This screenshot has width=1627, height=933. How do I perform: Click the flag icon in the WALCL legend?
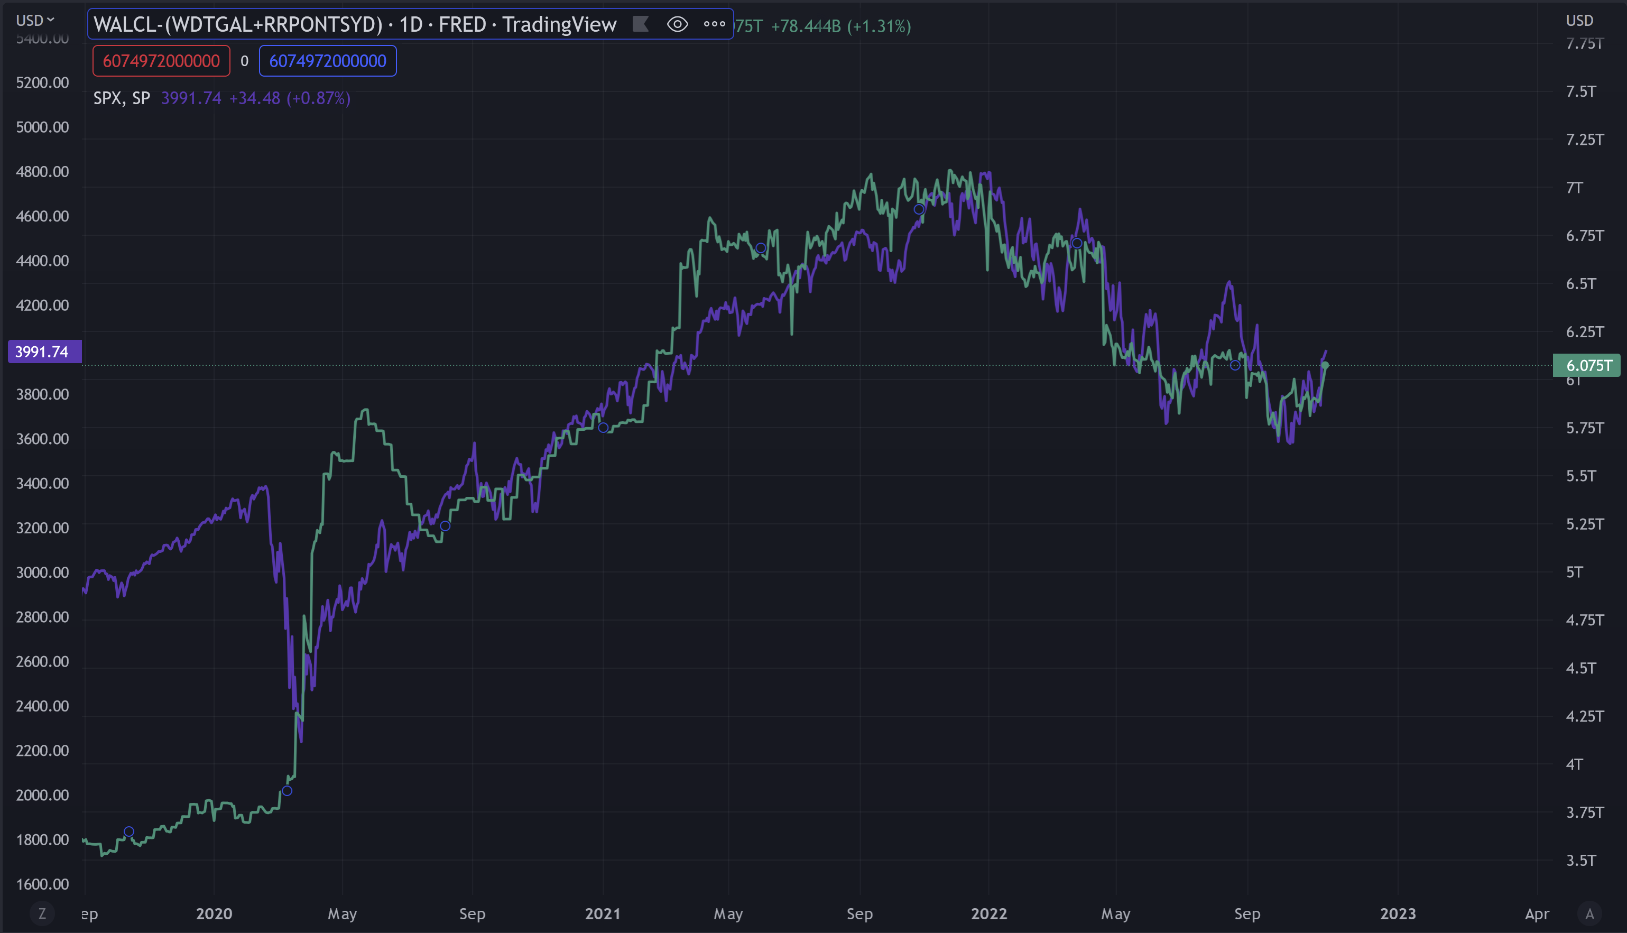[640, 24]
